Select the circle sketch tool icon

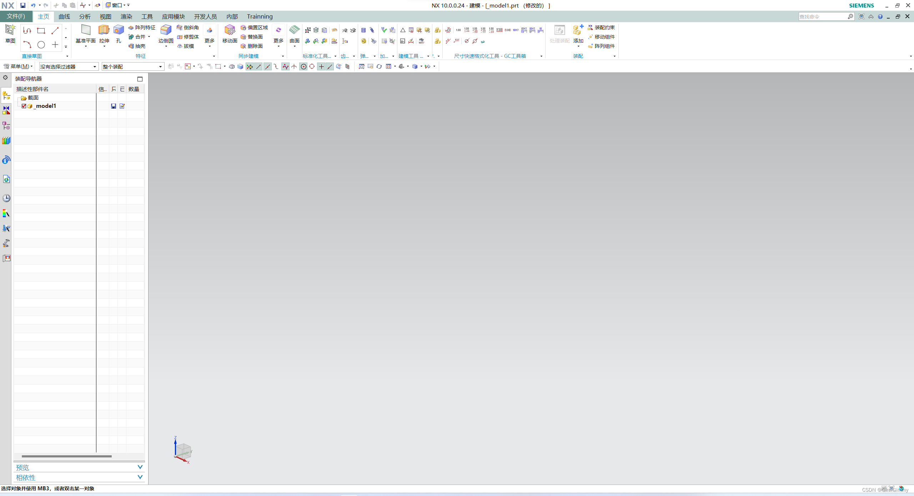click(x=41, y=45)
